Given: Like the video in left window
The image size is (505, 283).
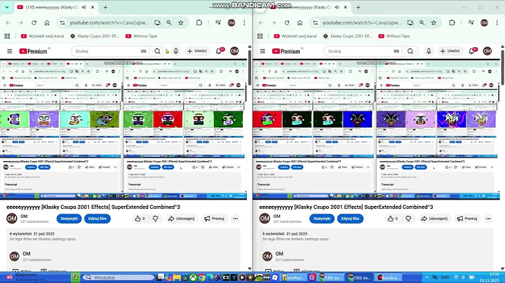Looking at the screenshot, I should 140,219.
